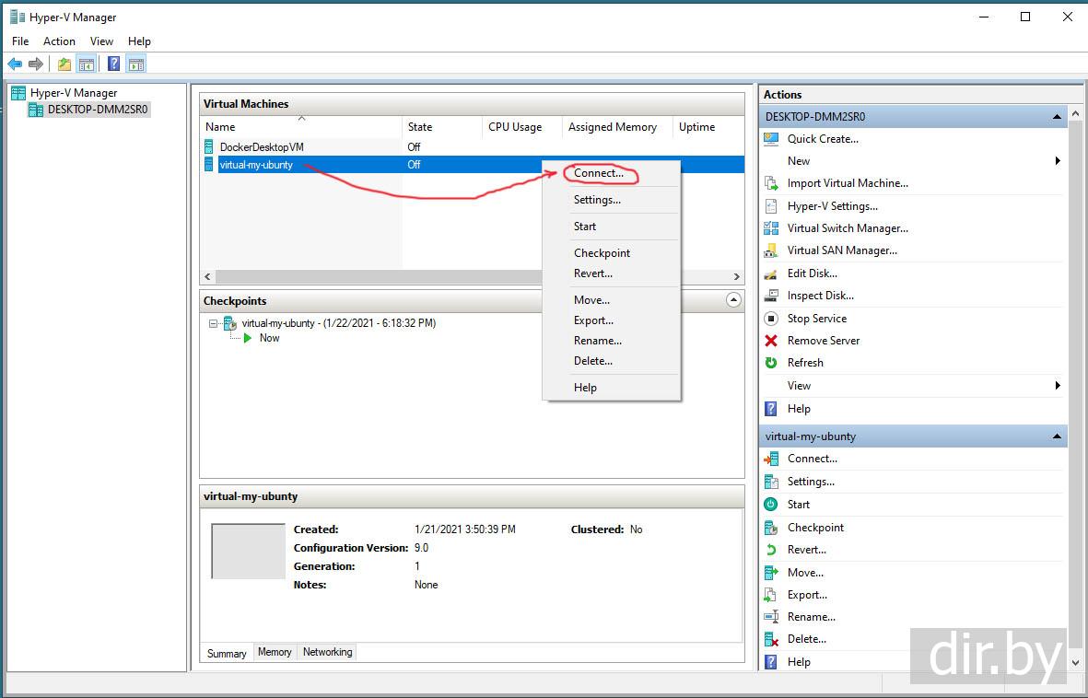This screenshot has width=1088, height=698.
Task: Click the Help question-mark toolbar icon
Action: pos(113,64)
